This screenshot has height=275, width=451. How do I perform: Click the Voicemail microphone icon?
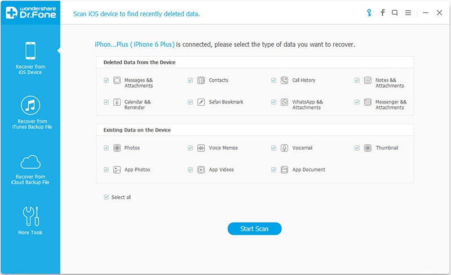(284, 148)
